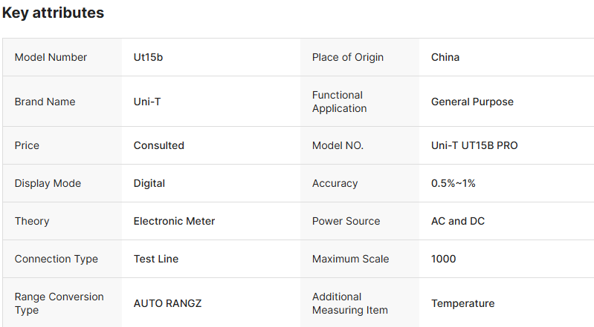Click the Digital display mode value

pos(149,183)
